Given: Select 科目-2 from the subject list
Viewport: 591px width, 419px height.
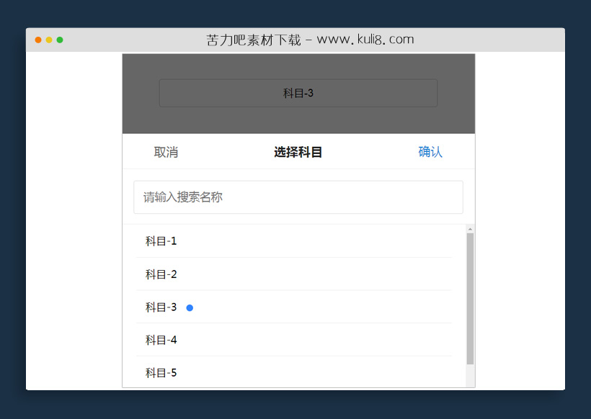Looking at the screenshot, I should click(160, 274).
